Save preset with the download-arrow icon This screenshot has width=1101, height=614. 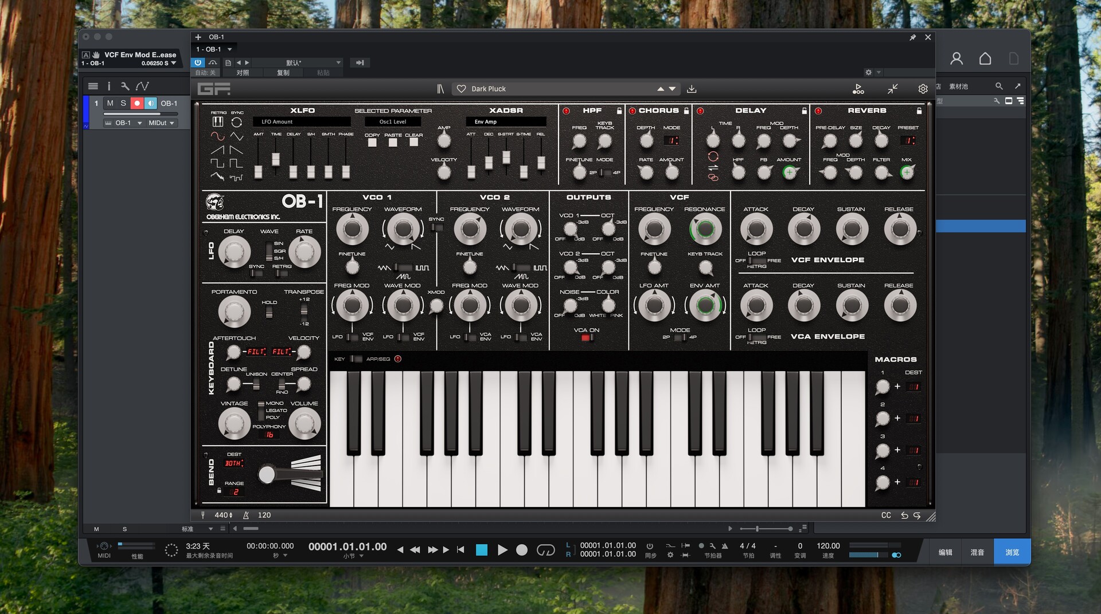tap(692, 89)
